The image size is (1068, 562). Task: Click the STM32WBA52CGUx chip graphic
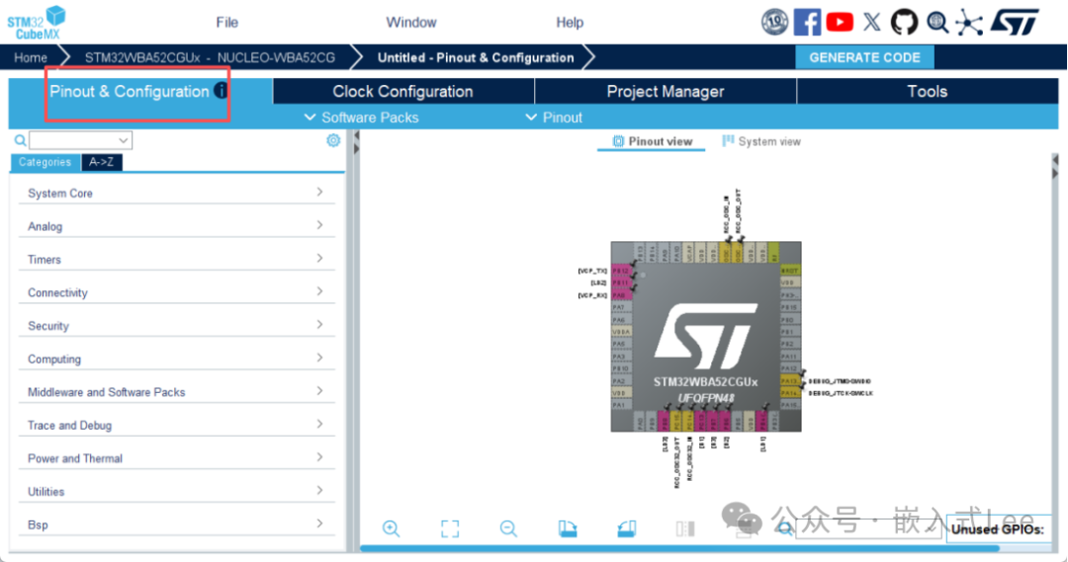pos(706,336)
